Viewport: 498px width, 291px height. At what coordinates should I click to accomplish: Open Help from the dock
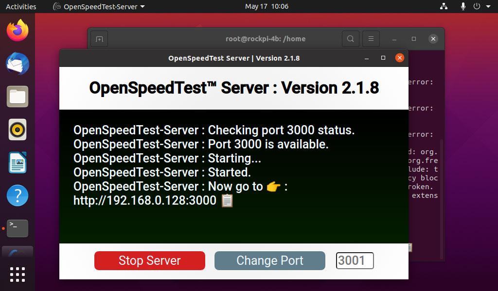18,195
